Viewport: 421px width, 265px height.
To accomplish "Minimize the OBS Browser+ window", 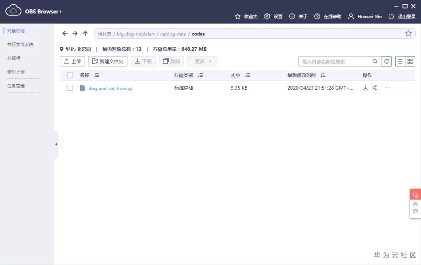I will coord(396,6).
